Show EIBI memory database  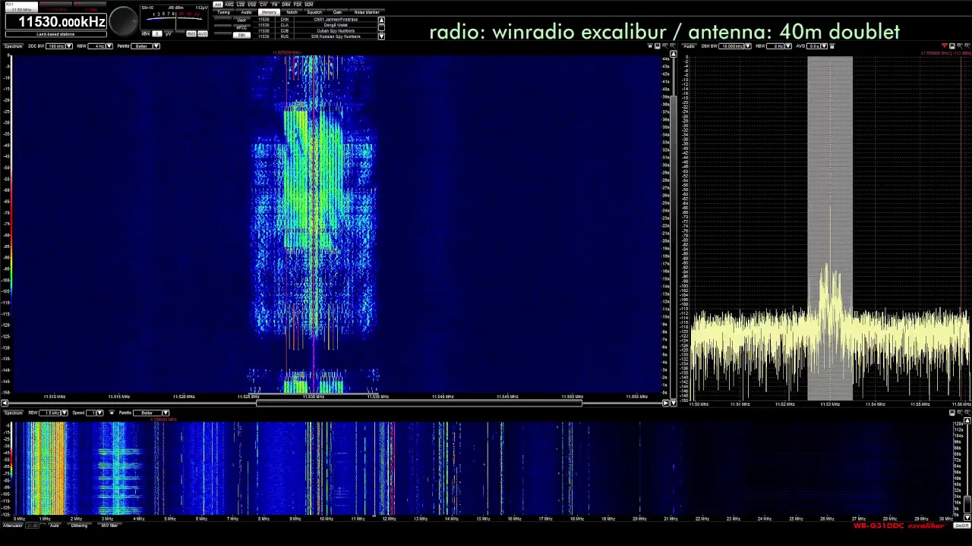pyautogui.click(x=241, y=36)
